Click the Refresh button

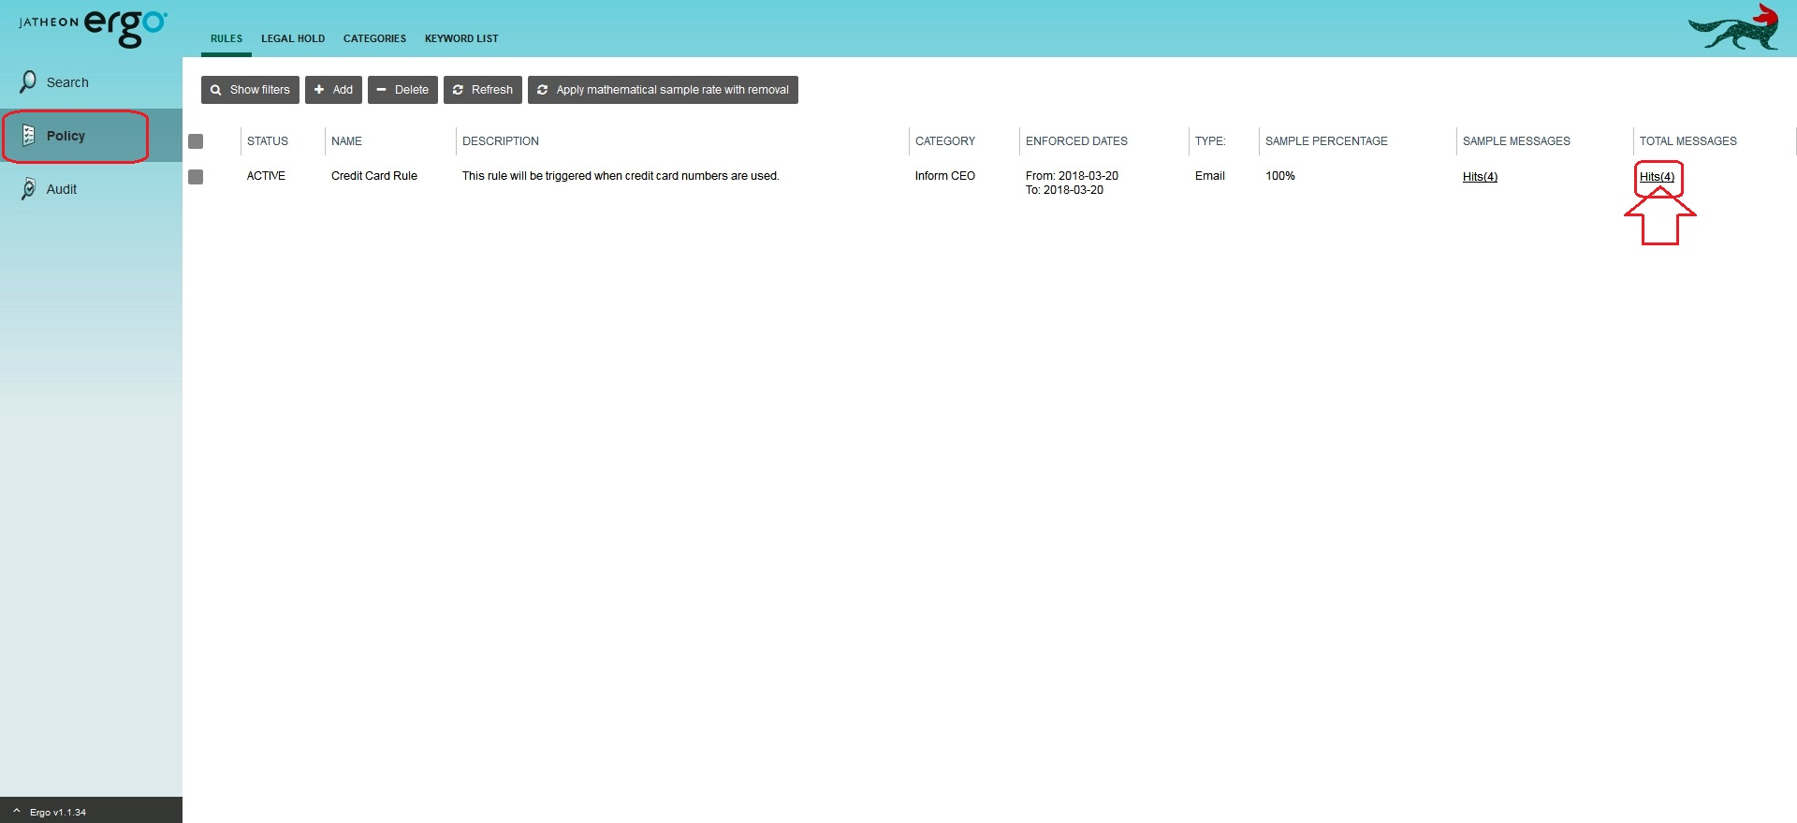(483, 90)
